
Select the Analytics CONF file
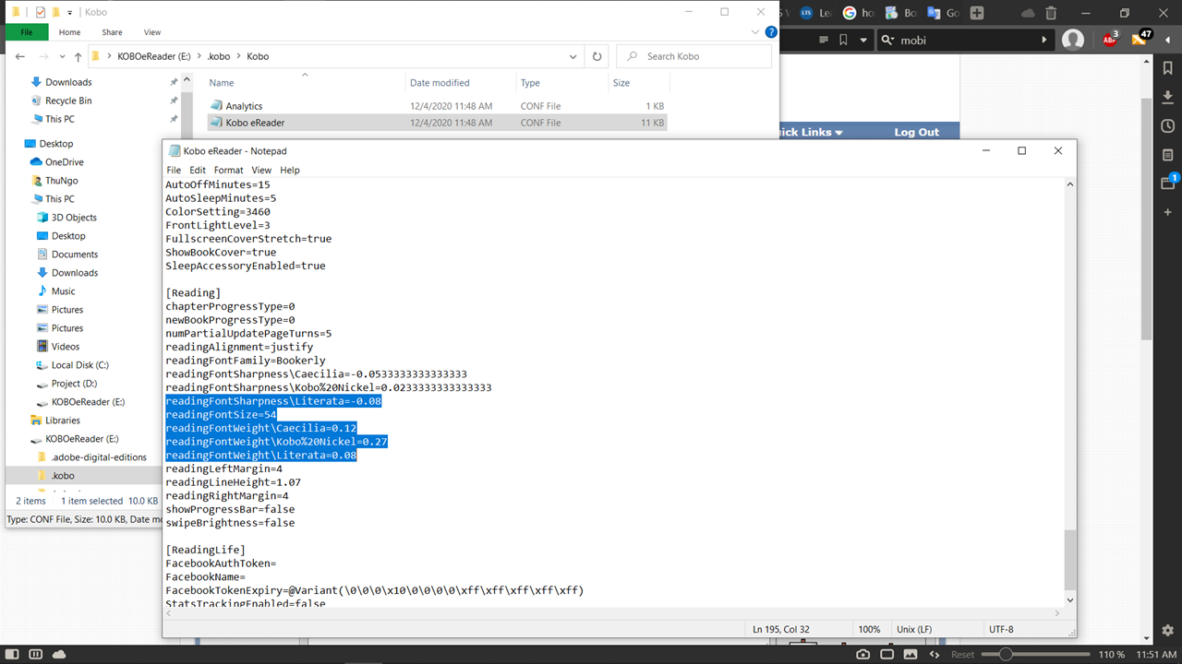(436, 106)
